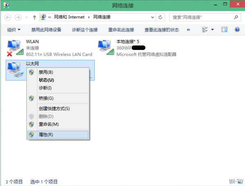Toggle the preview pane icon
This screenshot has width=245, height=186.
tap(225, 29)
